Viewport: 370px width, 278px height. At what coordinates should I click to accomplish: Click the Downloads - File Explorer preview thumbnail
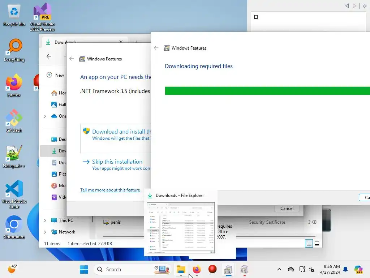tap(181, 228)
